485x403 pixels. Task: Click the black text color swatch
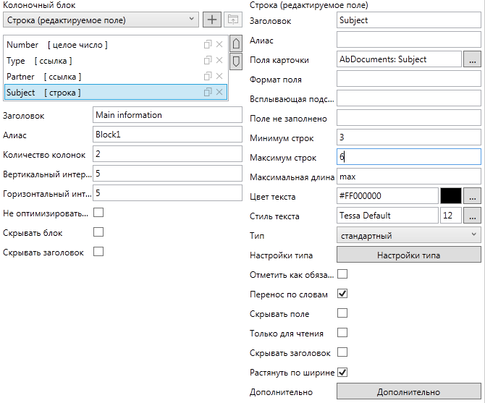(451, 196)
